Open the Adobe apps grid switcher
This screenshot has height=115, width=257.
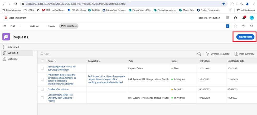(x=227, y=18)
